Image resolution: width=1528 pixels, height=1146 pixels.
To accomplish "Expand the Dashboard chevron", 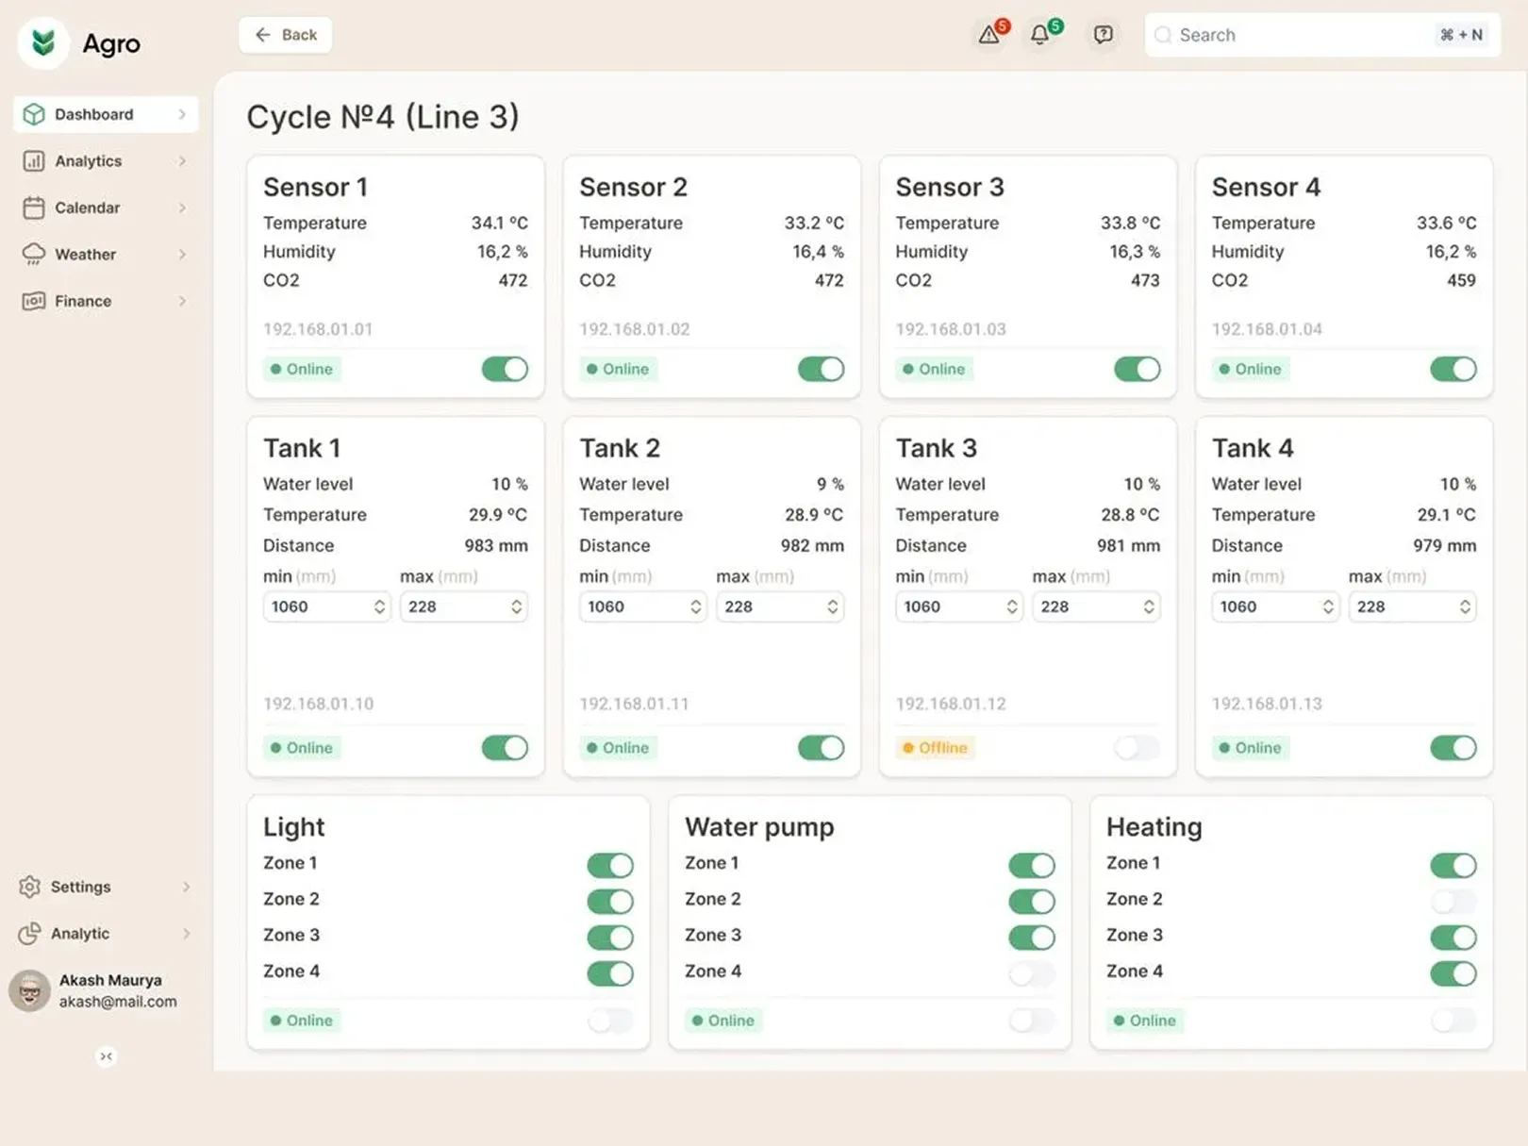I will [x=182, y=114].
